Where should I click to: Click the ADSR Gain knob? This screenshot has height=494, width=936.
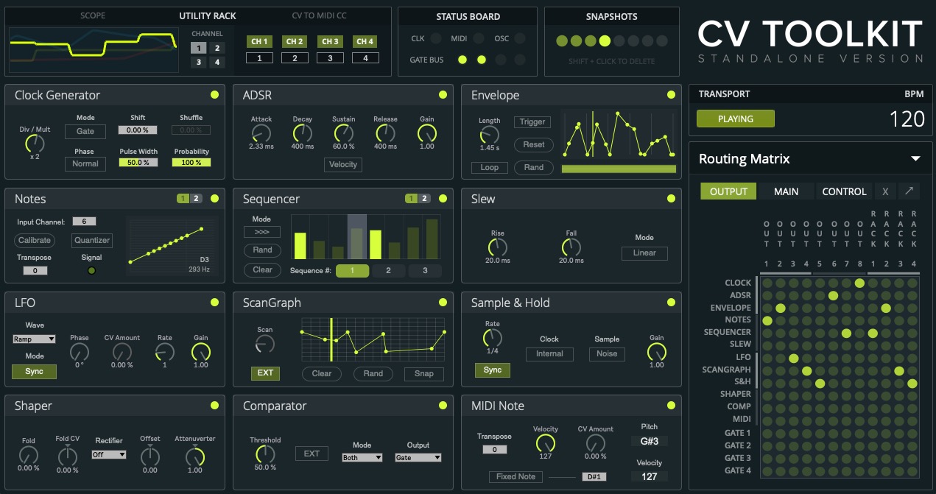[426, 133]
